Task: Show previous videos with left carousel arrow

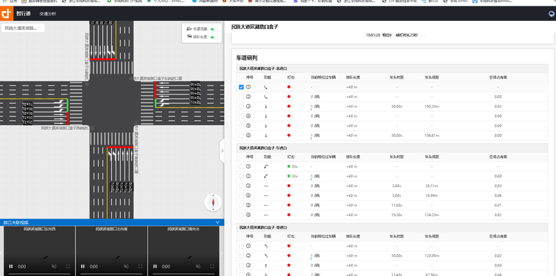Action: (x=1, y=253)
